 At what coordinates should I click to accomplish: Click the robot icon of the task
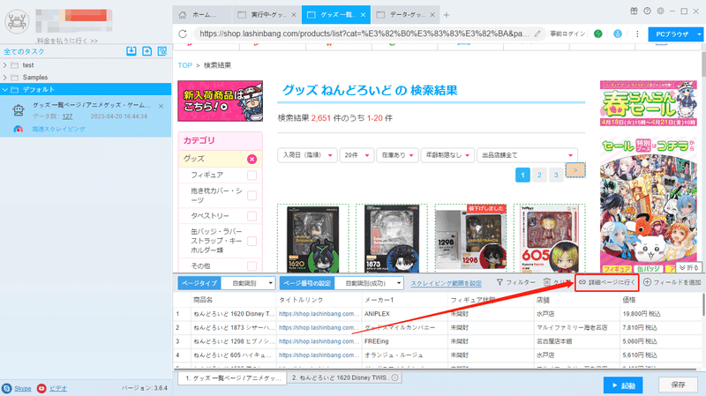pos(19,110)
